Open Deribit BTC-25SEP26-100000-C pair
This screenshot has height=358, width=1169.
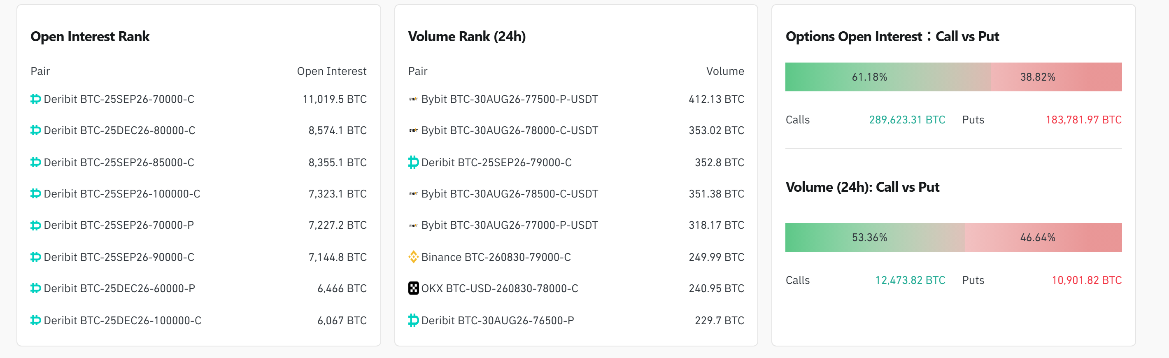(x=121, y=194)
